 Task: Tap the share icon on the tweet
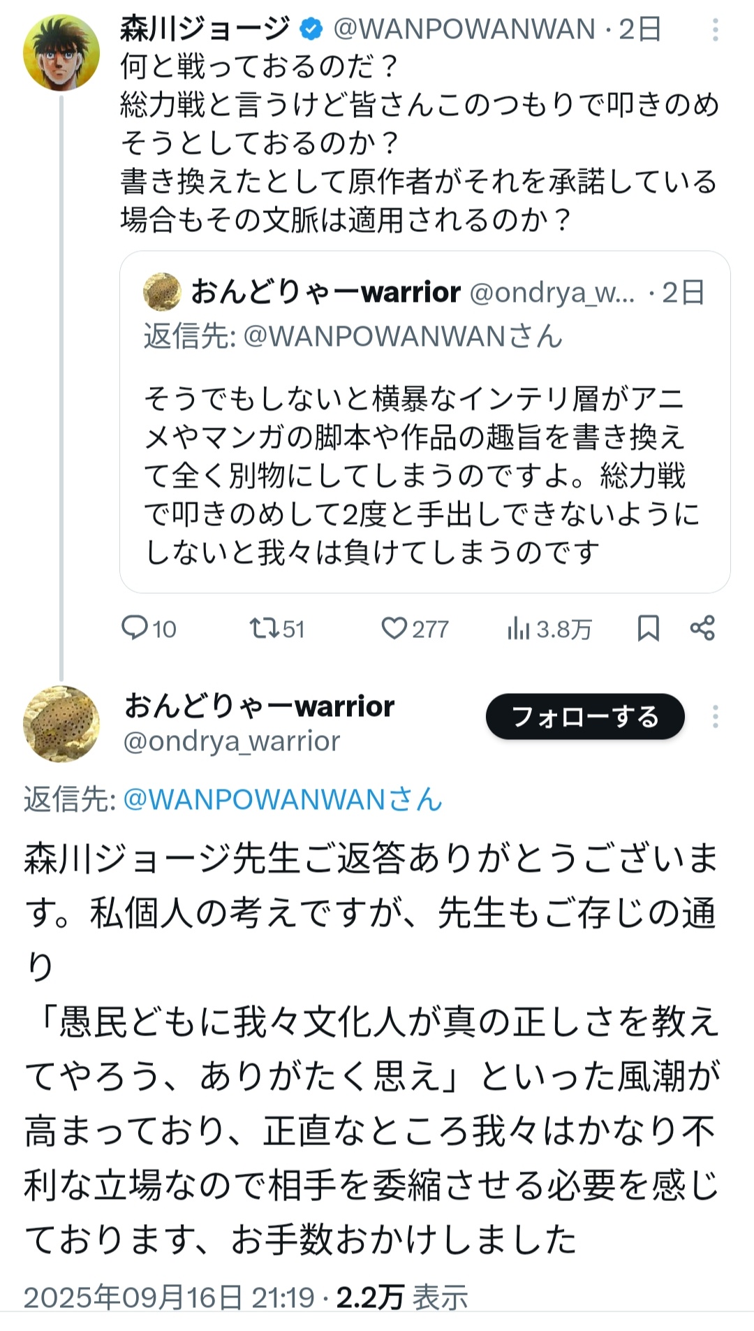[702, 628]
